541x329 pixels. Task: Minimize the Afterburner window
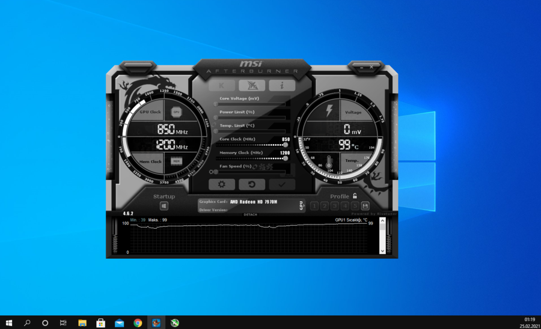click(x=361, y=67)
